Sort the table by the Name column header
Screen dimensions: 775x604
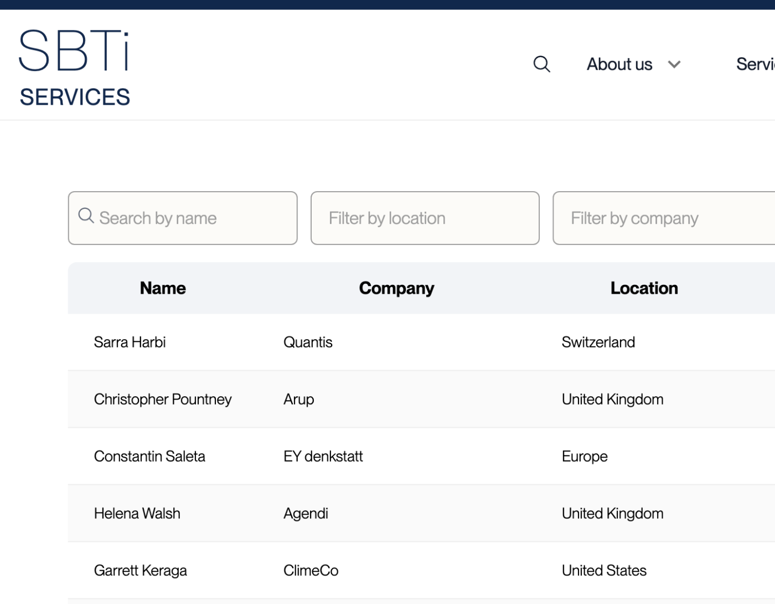(x=162, y=288)
